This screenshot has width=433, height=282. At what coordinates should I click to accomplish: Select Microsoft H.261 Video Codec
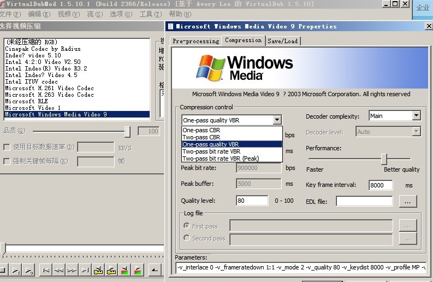77,88
